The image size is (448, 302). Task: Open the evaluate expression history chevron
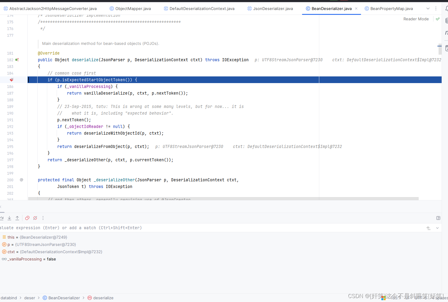coord(437,228)
